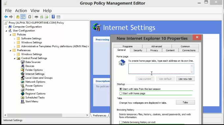
Task: Click the User Configuration icon
Action: [x=10, y=31]
